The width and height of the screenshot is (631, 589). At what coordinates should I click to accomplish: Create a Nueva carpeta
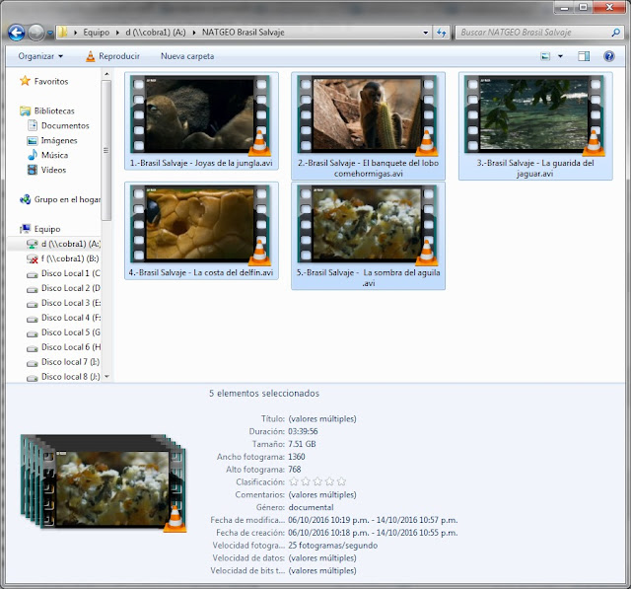coord(187,56)
